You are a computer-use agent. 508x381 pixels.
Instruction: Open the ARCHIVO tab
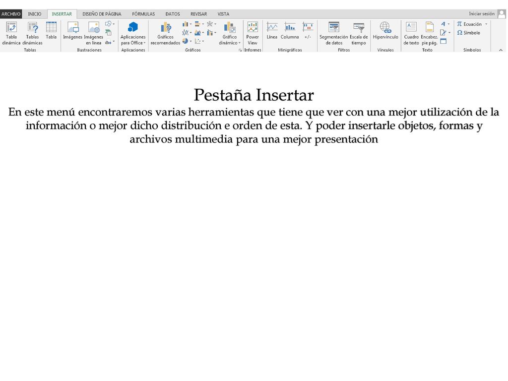[11, 14]
